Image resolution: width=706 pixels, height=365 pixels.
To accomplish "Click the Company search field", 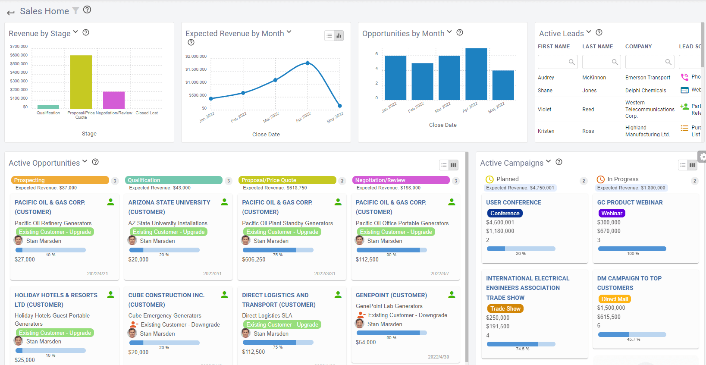I will [650, 62].
